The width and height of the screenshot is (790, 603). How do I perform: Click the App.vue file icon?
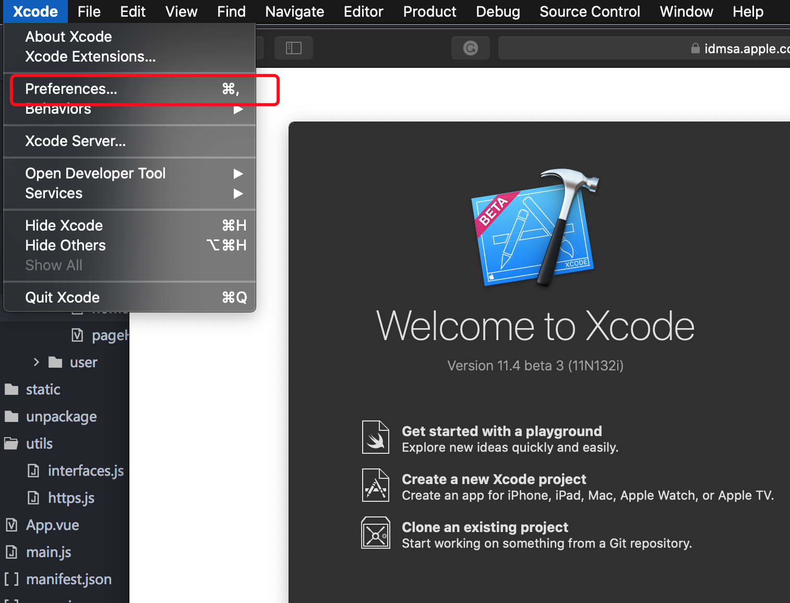coord(11,525)
